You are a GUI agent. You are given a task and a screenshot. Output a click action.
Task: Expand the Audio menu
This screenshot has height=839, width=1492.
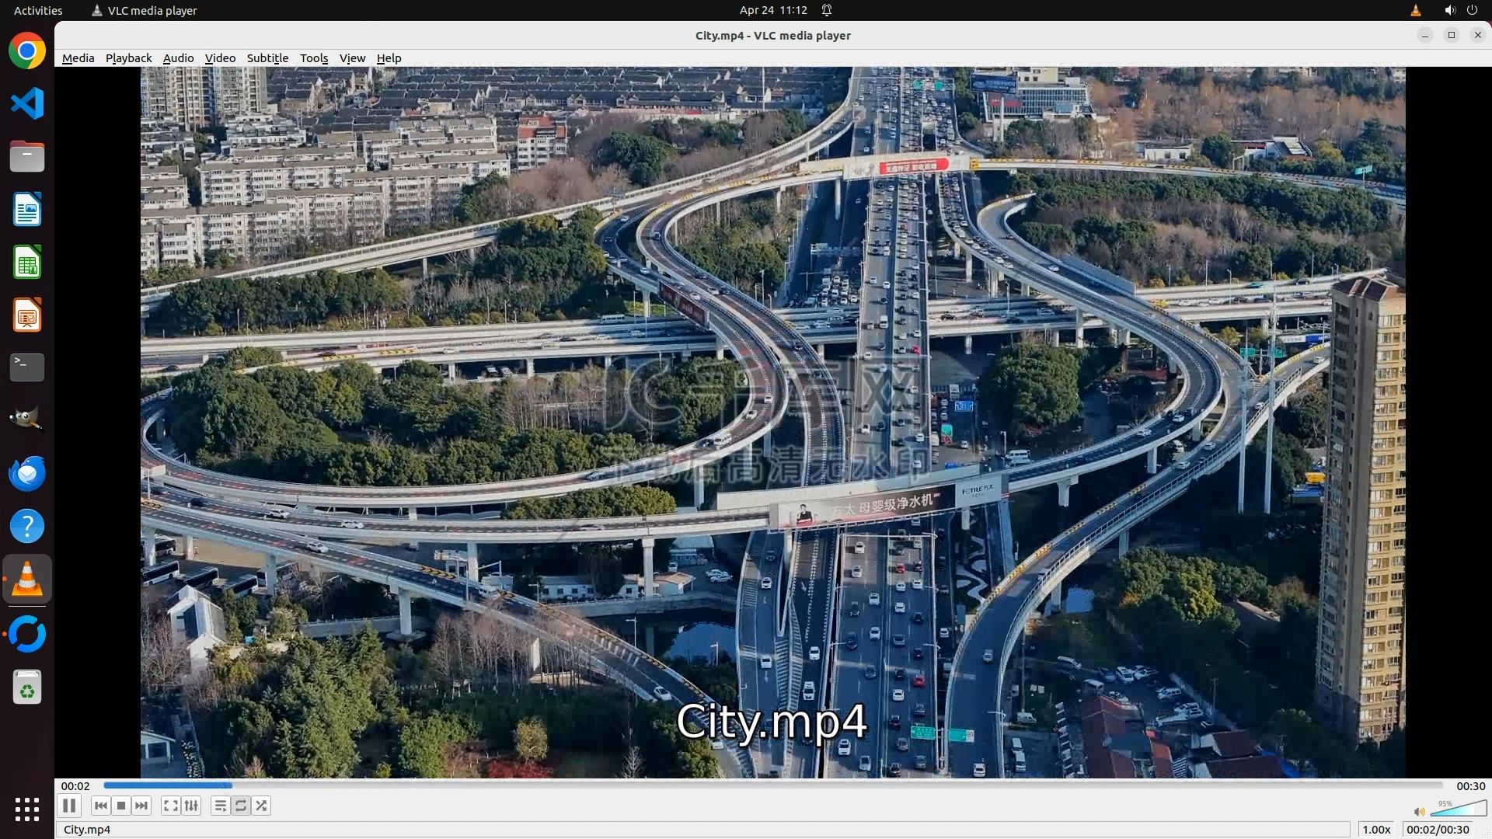(x=178, y=58)
